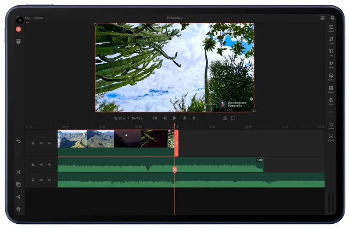Jump to the end of the timeline

pyautogui.click(x=195, y=118)
